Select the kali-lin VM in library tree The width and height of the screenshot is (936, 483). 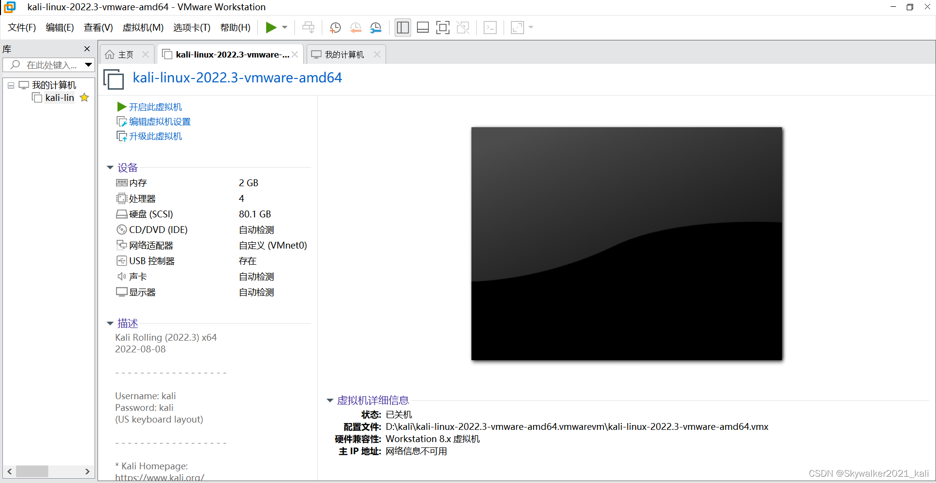tap(59, 98)
